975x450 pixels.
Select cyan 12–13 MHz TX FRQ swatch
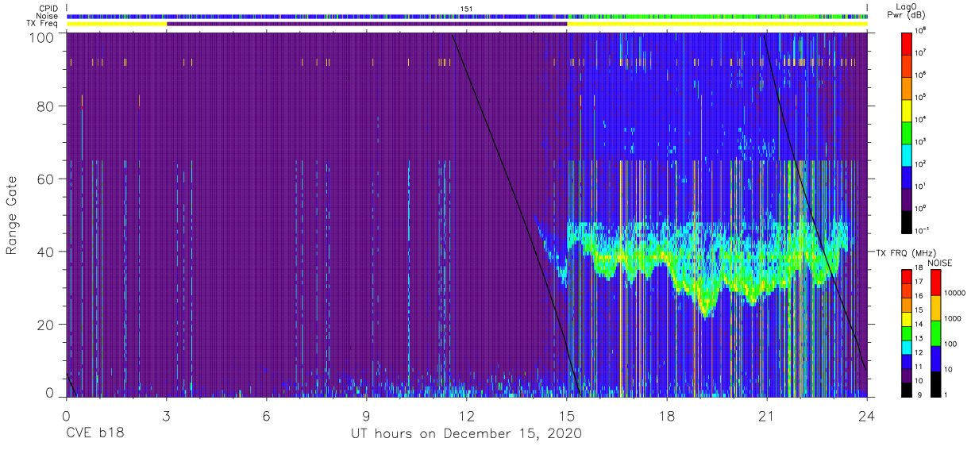(907, 347)
